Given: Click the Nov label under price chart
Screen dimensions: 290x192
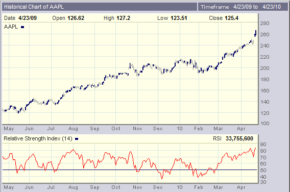Looking at the screenshot, I should pos(137,129).
